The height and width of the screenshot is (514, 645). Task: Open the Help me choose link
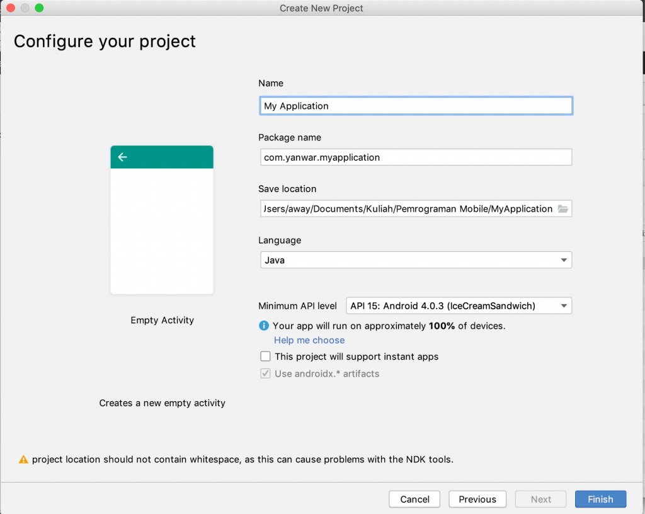click(309, 340)
